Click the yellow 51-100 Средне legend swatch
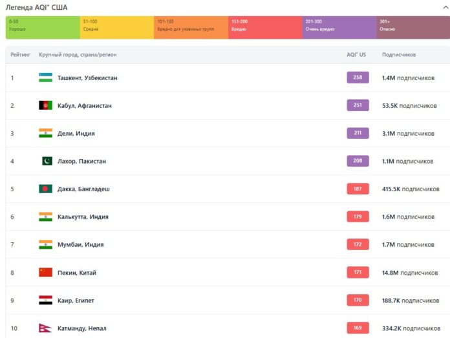This screenshot has width=450, height=338. click(117, 27)
